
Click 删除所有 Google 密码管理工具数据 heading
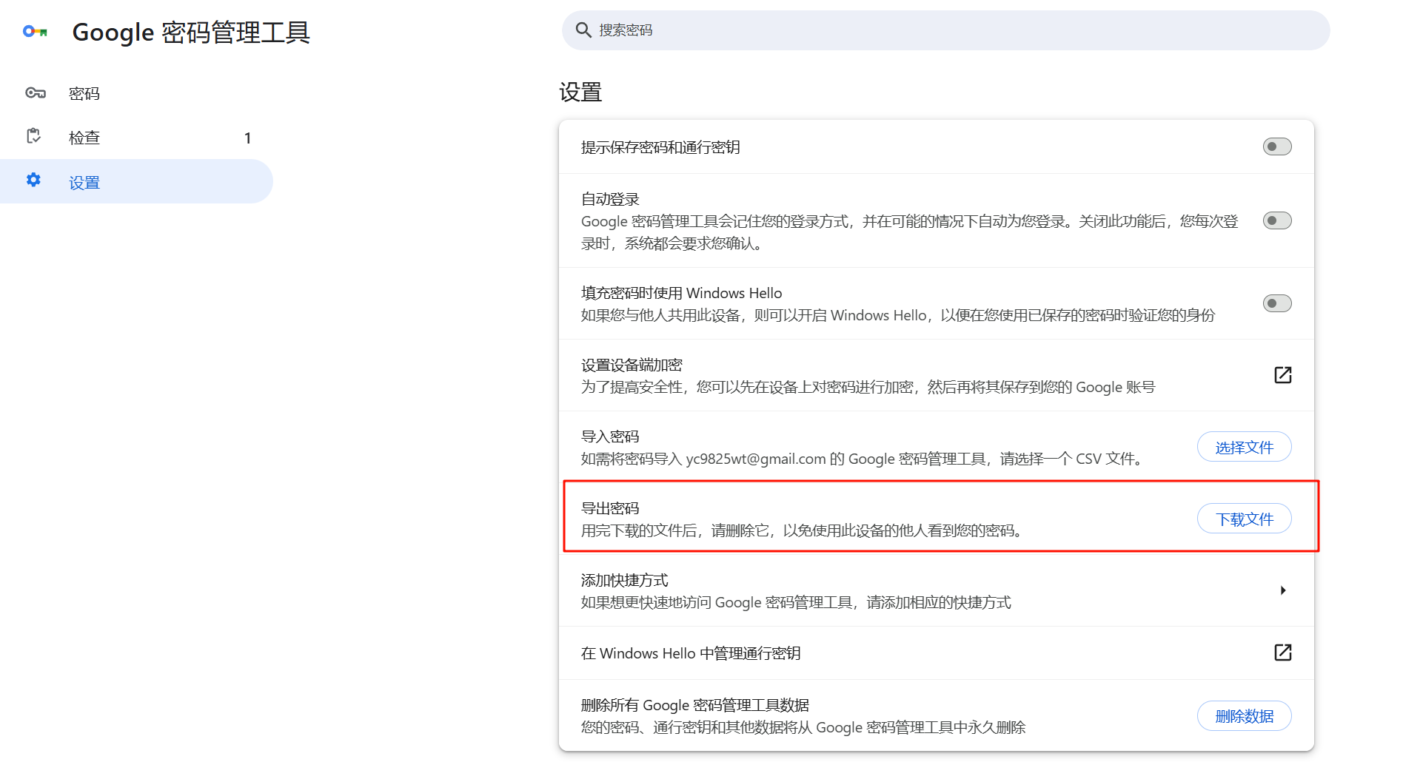tap(695, 705)
